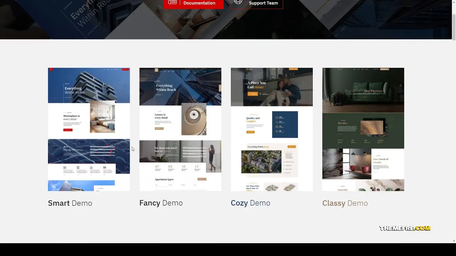Image resolution: width=456 pixels, height=256 pixels.
Task: Click the Support Team lifebuoy icon
Action: click(x=238, y=2)
